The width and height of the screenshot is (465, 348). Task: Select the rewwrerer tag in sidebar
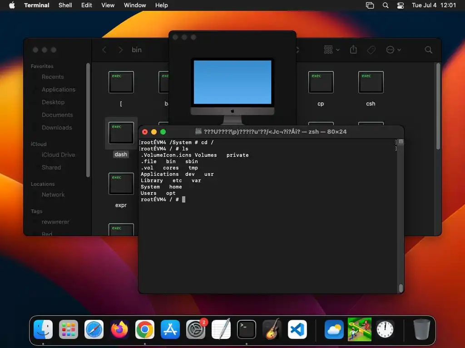click(x=55, y=222)
